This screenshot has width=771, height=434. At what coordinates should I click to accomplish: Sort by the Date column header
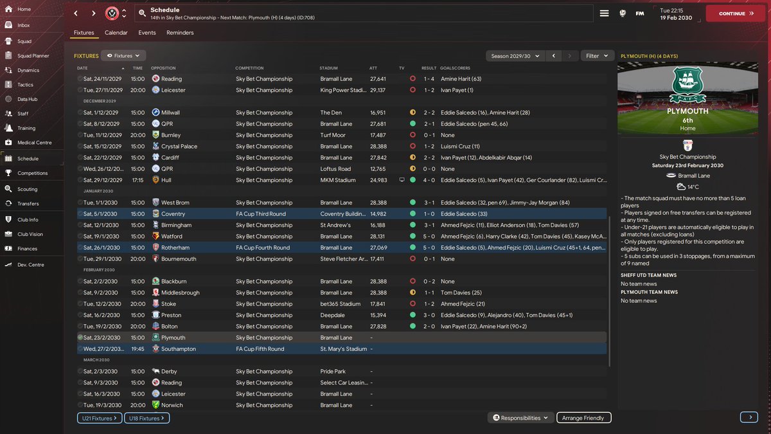click(x=82, y=68)
